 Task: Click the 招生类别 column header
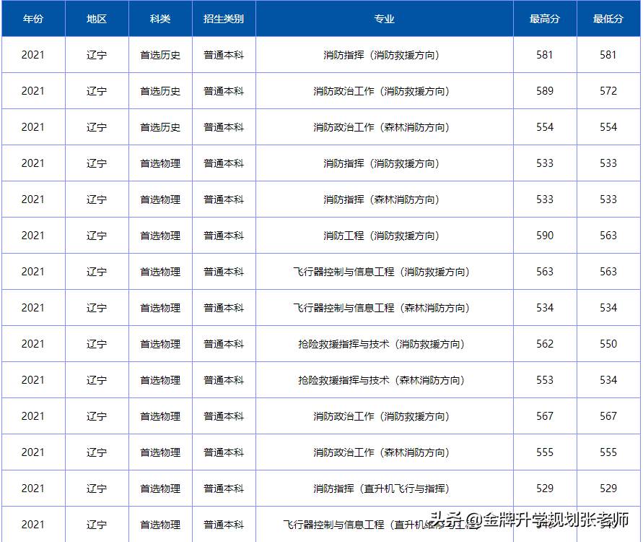[224, 19]
